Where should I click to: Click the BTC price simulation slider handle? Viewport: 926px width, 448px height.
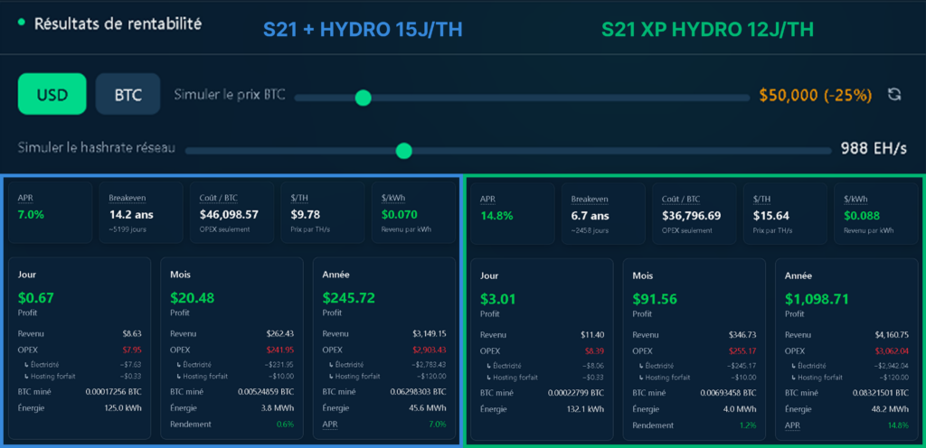(364, 98)
